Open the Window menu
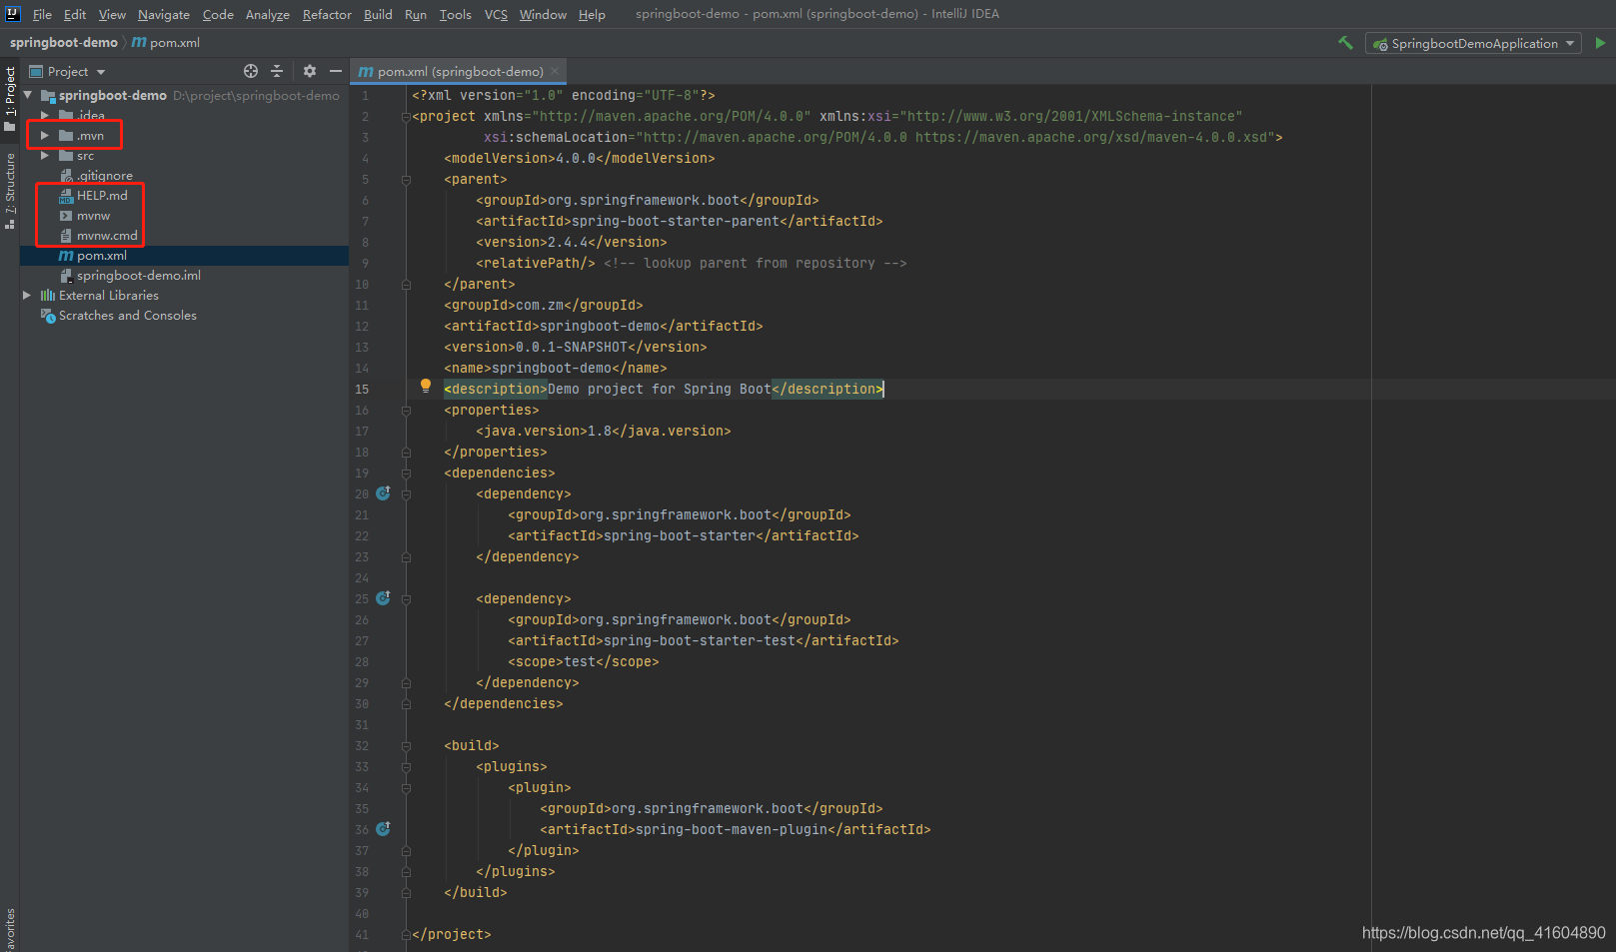This screenshot has height=952, width=1616. tap(543, 14)
